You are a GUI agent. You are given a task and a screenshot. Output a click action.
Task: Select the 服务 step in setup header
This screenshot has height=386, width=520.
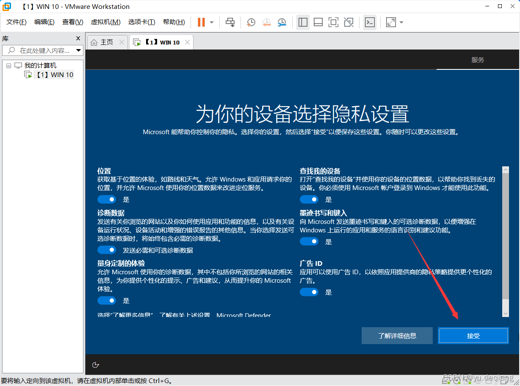coord(478,60)
